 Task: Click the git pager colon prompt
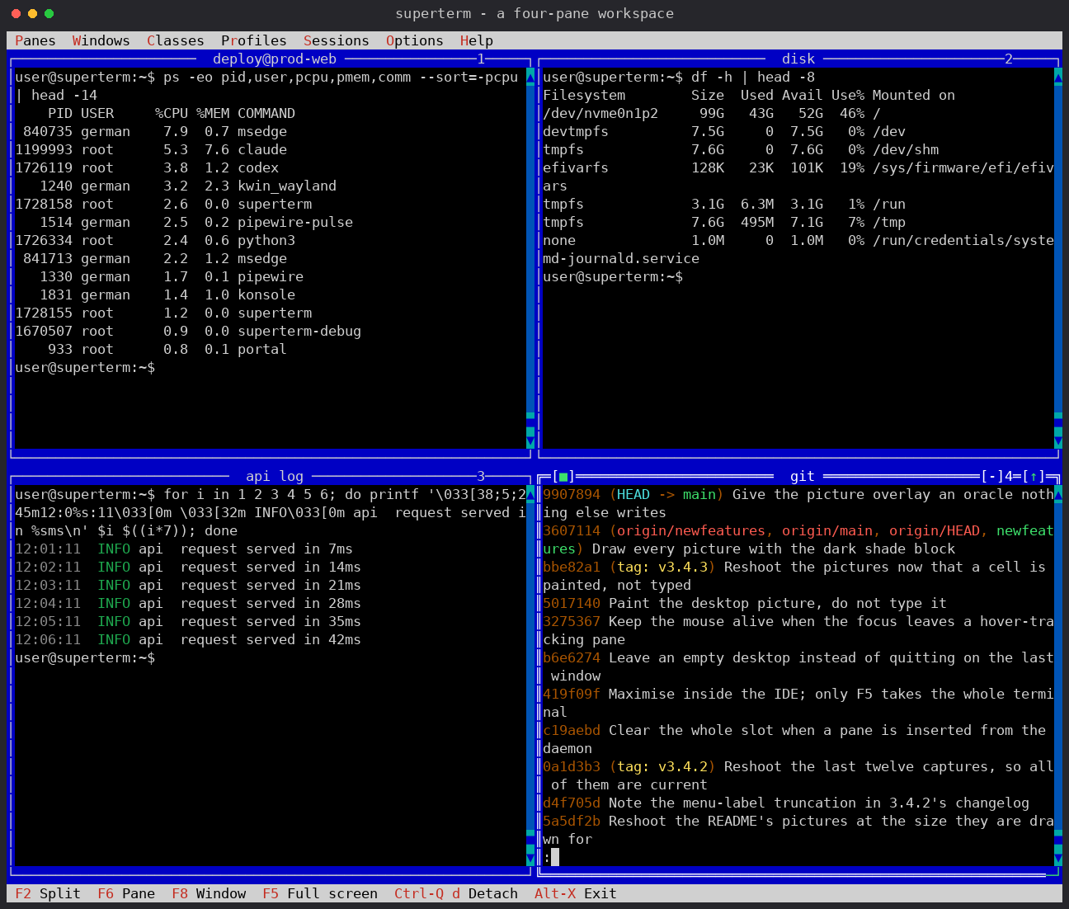pos(547,857)
